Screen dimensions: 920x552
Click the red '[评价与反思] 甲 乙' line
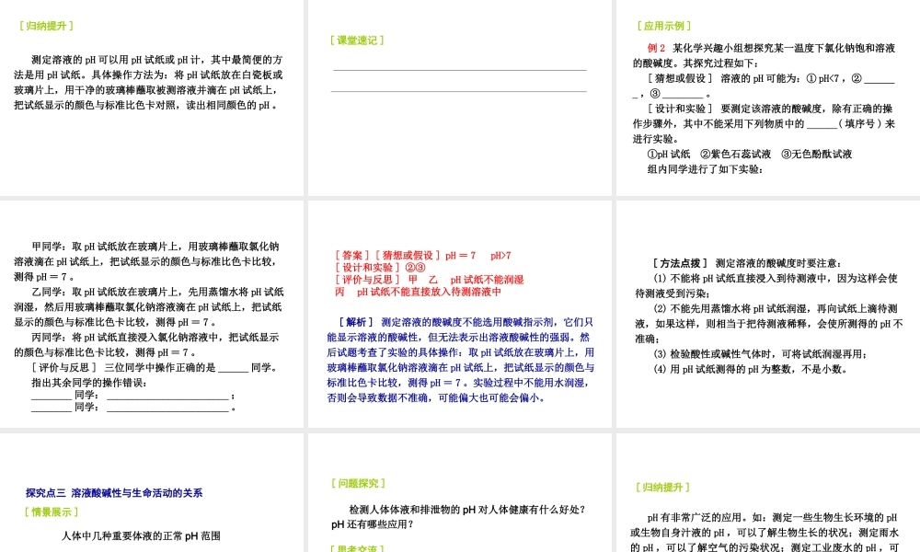click(429, 280)
